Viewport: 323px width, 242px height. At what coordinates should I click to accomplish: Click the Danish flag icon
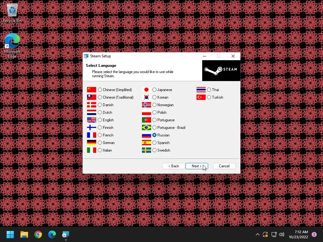pos(92,105)
